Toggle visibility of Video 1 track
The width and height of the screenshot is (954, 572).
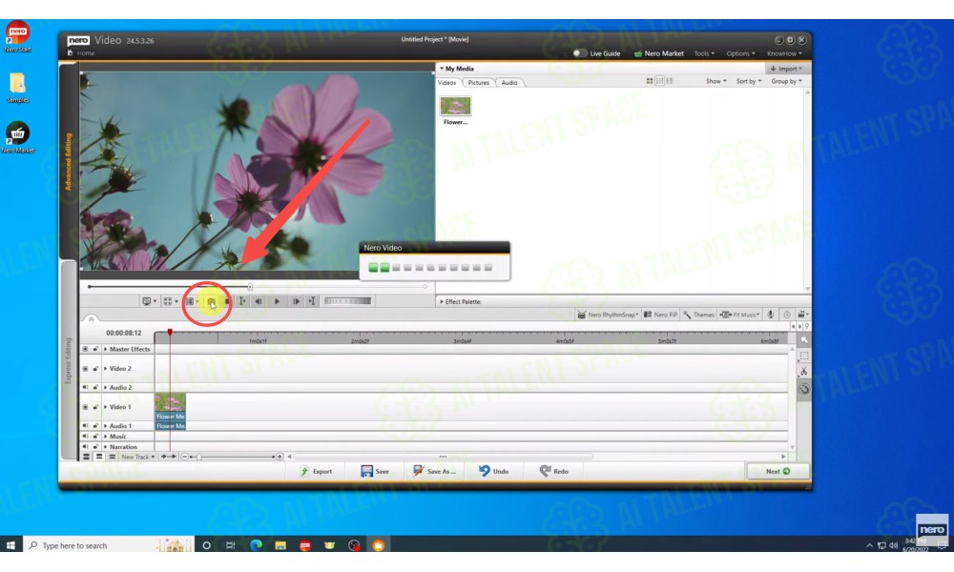click(x=85, y=407)
